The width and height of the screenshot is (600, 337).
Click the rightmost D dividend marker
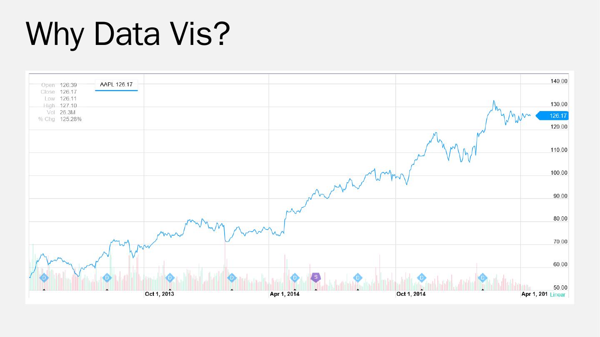[x=482, y=278]
